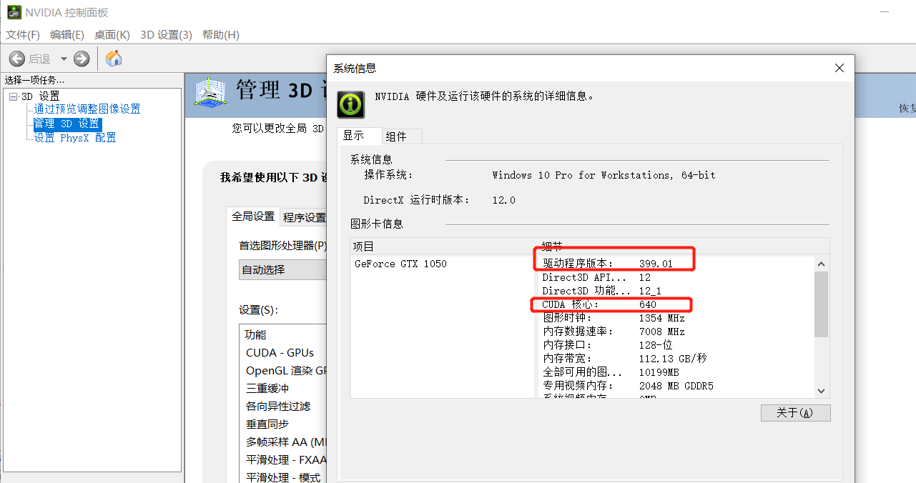Click the green system information icon

(350, 104)
